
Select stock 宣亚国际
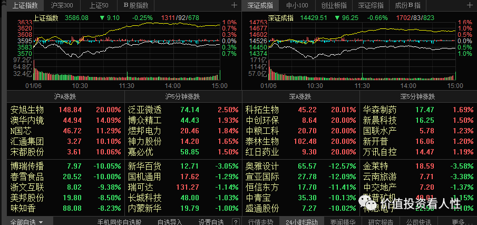(262, 177)
